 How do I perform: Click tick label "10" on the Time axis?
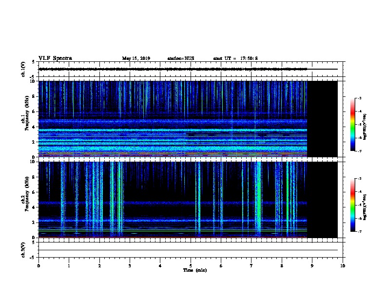[343, 266]
